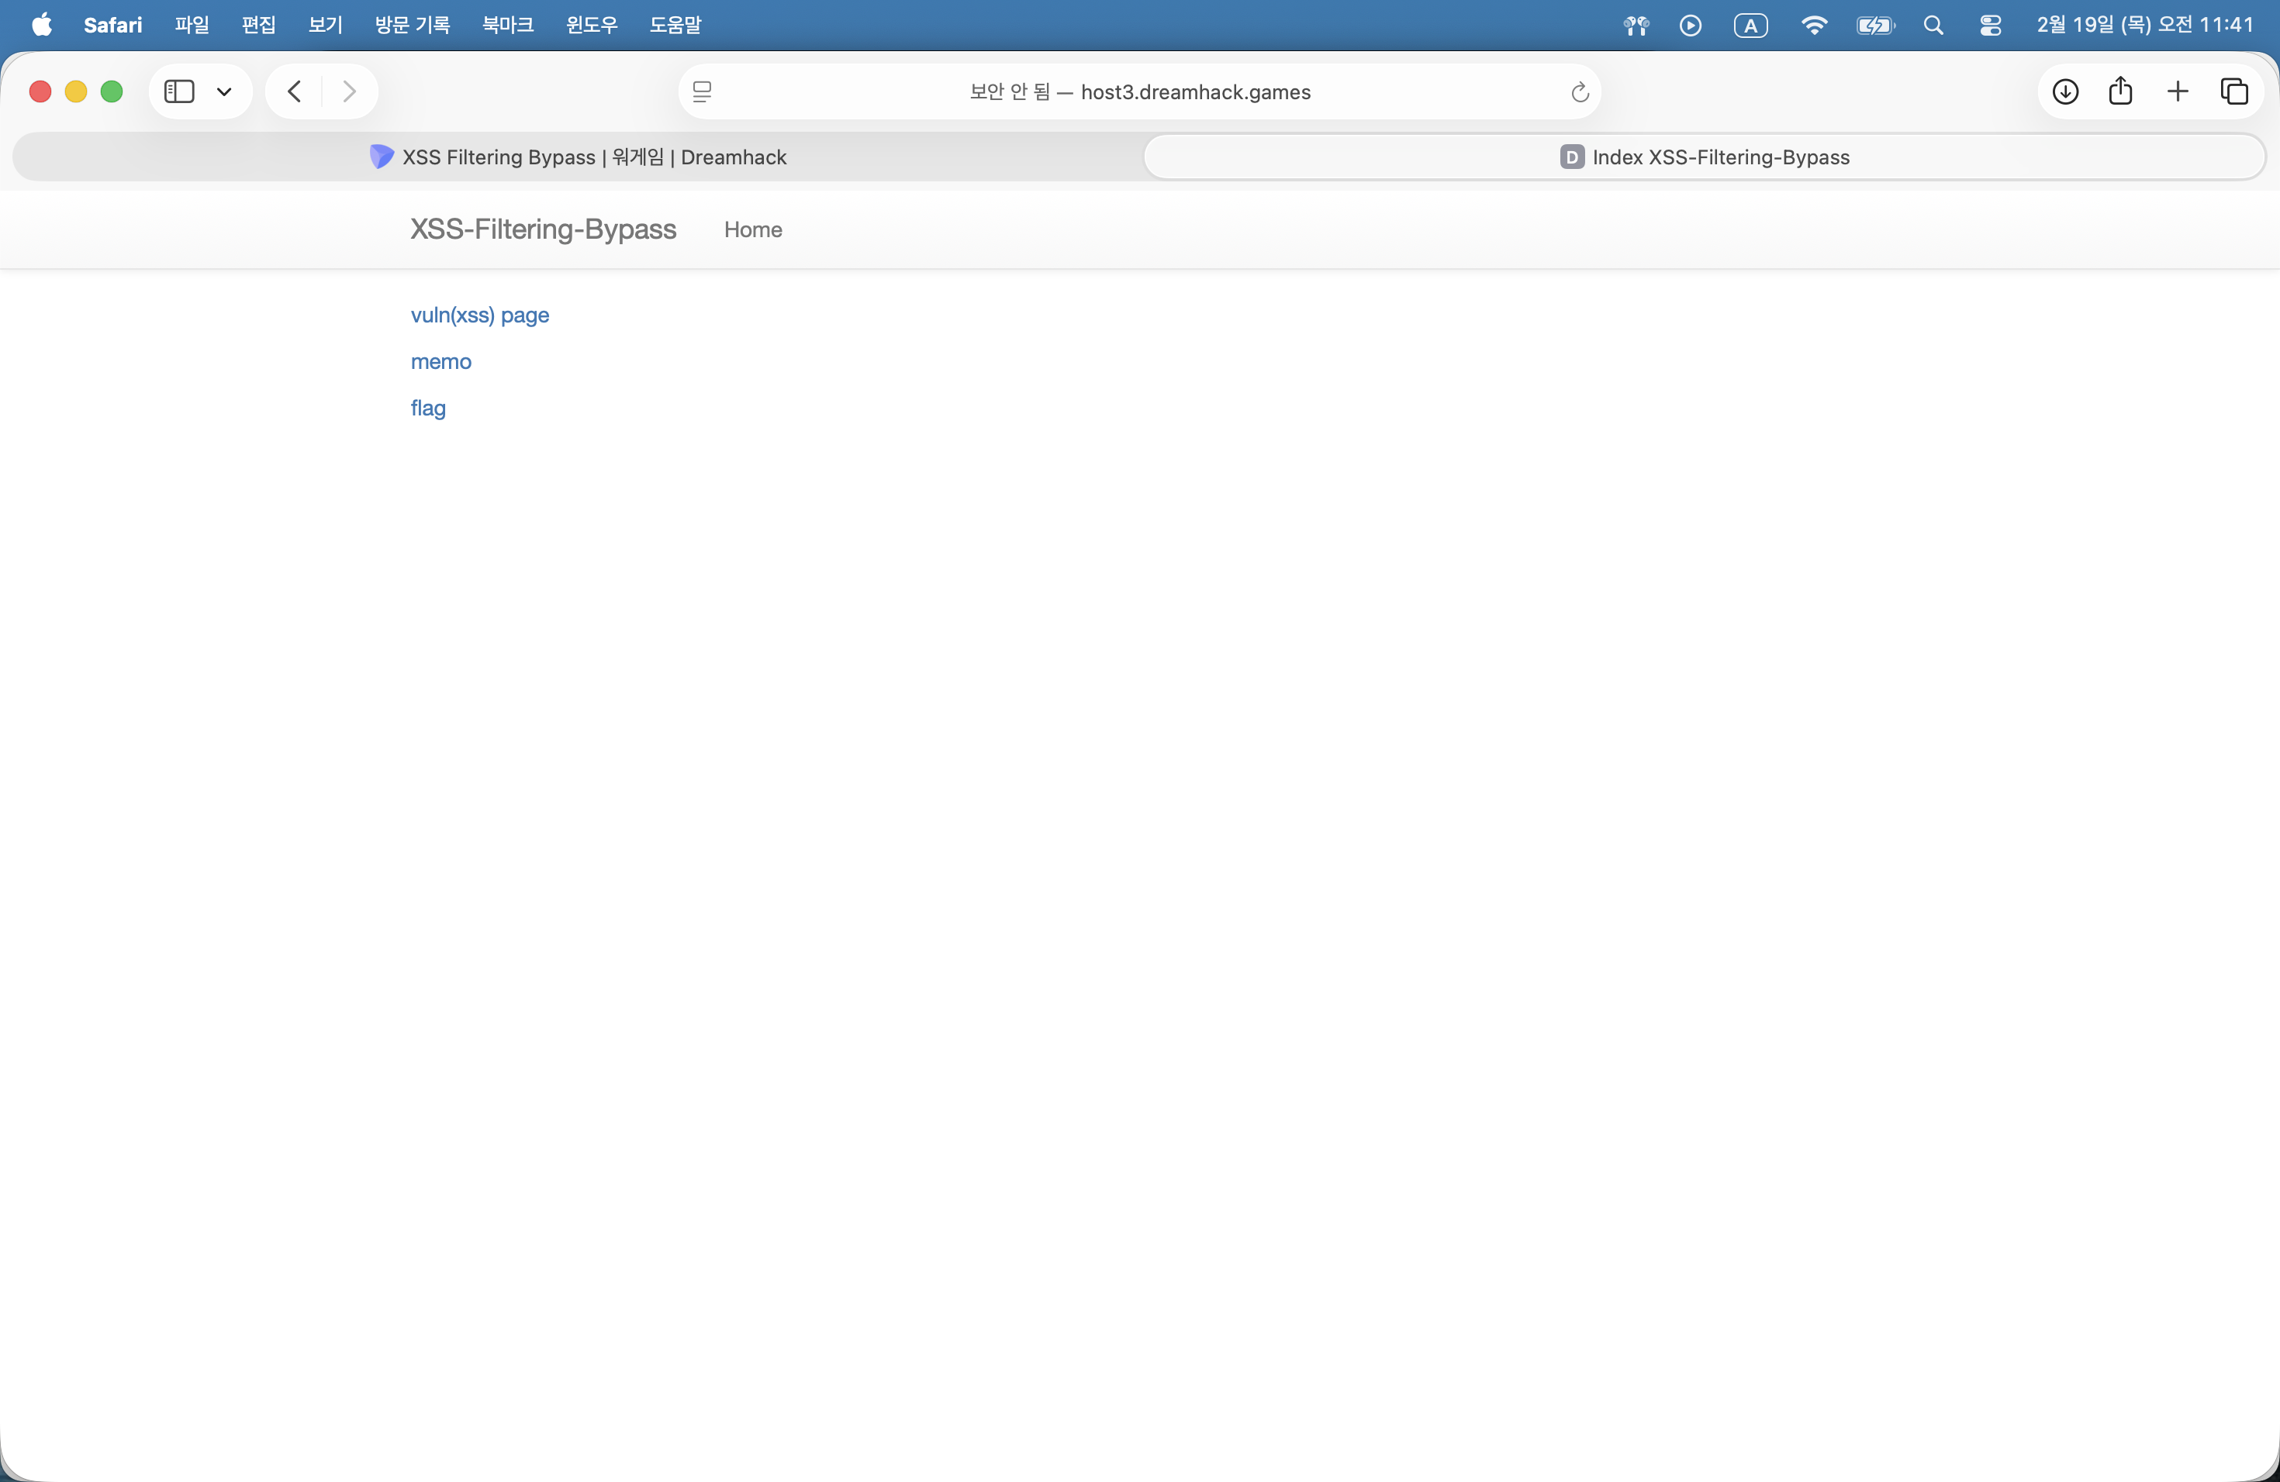This screenshot has width=2280, height=1482.
Task: Open the Share sheet icon
Action: [x=2121, y=92]
